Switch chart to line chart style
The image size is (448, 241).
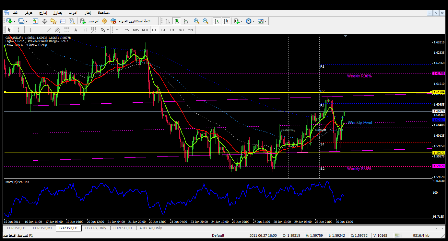(x=186, y=21)
